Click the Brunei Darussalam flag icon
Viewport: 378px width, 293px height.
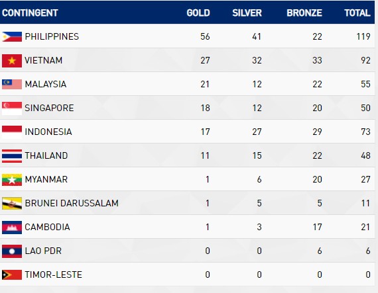(12, 203)
